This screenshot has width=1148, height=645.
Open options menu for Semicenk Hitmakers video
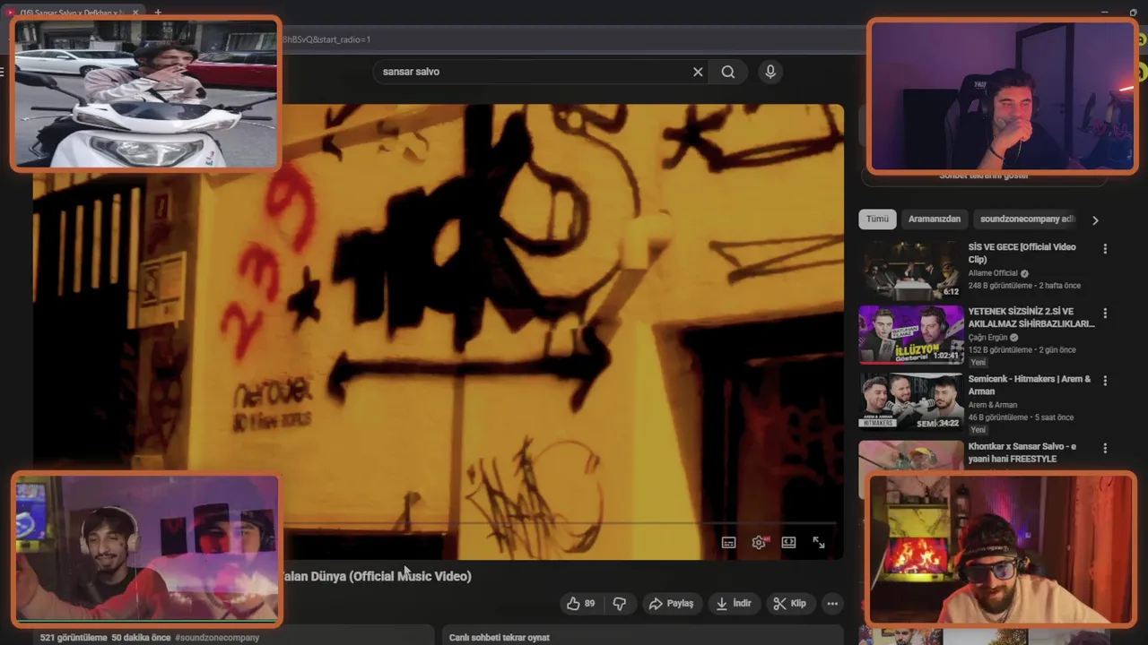click(x=1105, y=381)
